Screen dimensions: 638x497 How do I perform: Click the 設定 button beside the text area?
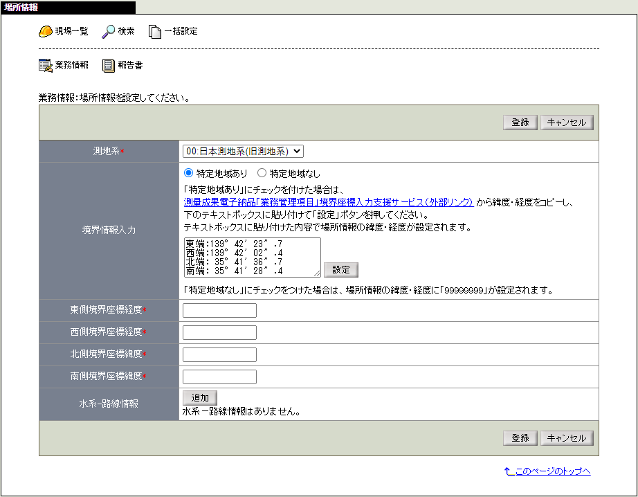pos(341,270)
